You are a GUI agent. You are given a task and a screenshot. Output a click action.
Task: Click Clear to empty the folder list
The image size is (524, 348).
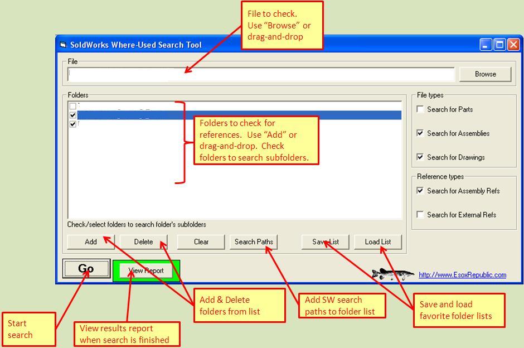tap(200, 242)
